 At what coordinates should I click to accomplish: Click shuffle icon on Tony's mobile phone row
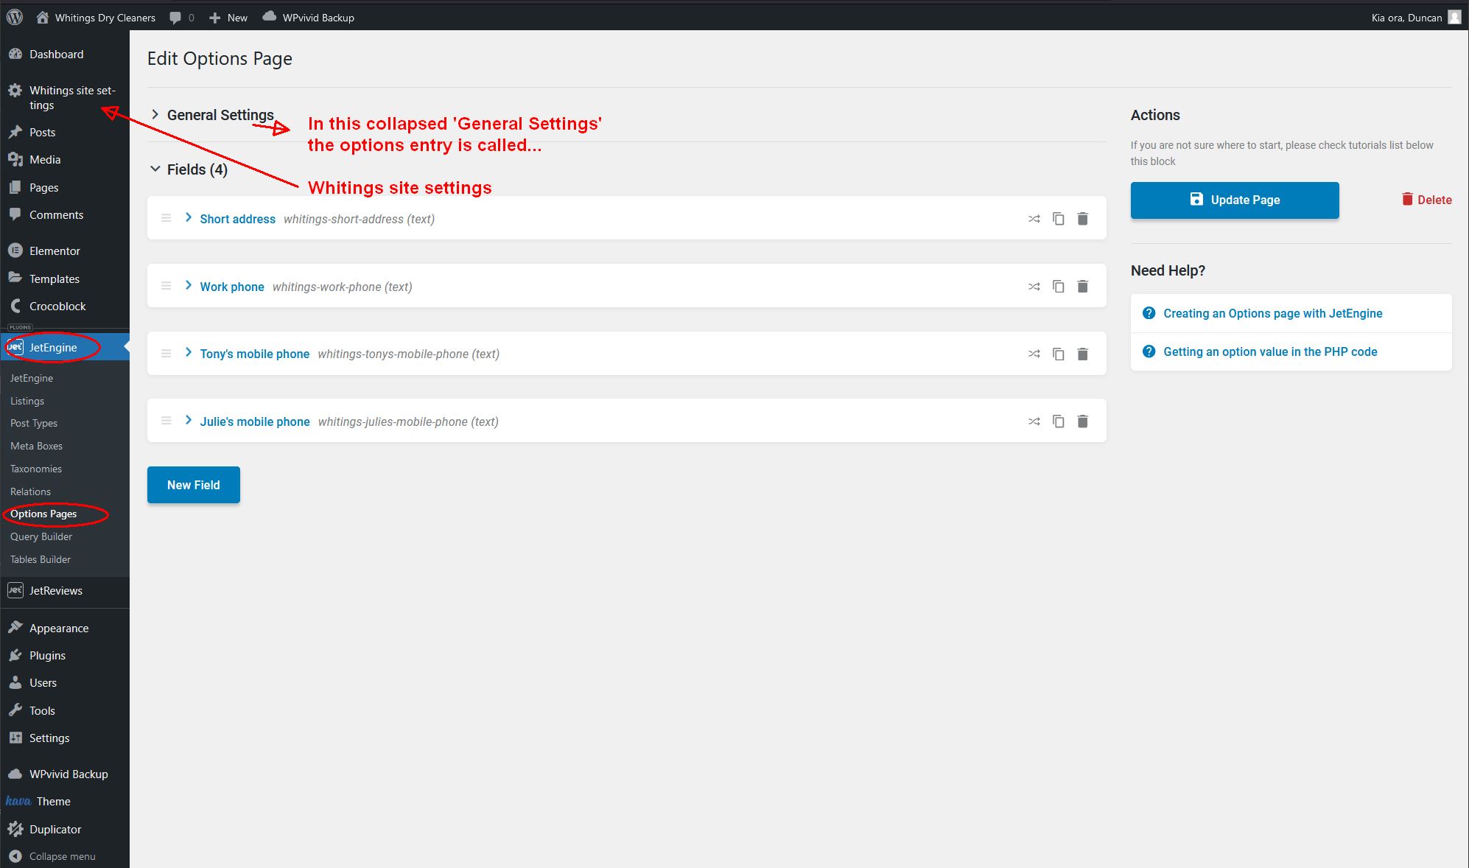coord(1034,354)
